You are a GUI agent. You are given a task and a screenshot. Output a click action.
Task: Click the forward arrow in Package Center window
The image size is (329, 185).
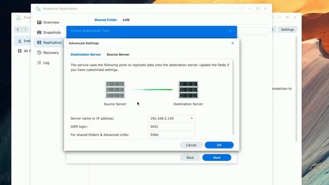coord(25,29)
